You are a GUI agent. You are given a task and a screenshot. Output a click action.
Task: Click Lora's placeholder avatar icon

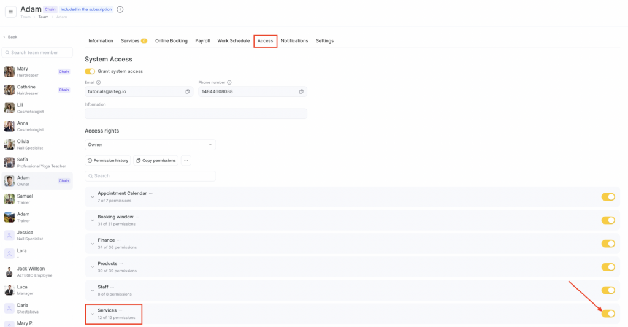click(x=9, y=253)
